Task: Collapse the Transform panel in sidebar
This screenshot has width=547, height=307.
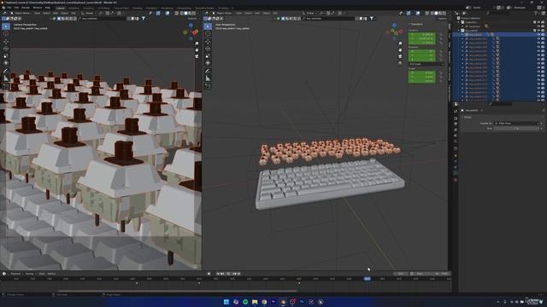Action: (416, 25)
